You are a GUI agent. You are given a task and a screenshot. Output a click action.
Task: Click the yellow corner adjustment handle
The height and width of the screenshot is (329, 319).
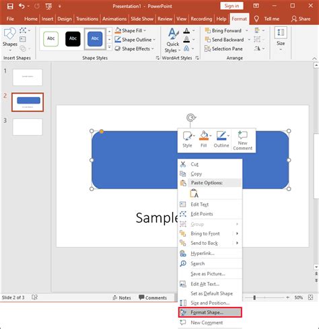pyautogui.click(x=102, y=131)
